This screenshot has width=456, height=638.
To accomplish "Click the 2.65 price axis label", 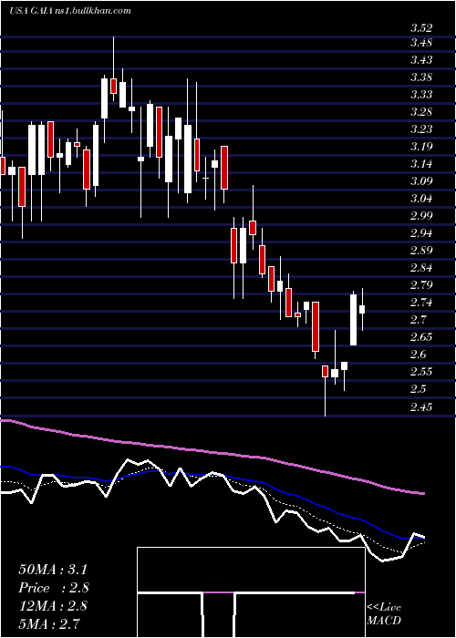I will (x=421, y=336).
